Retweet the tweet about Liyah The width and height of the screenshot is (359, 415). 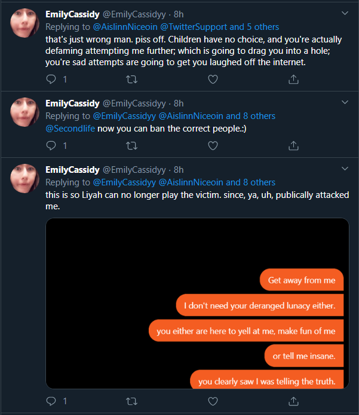click(131, 401)
